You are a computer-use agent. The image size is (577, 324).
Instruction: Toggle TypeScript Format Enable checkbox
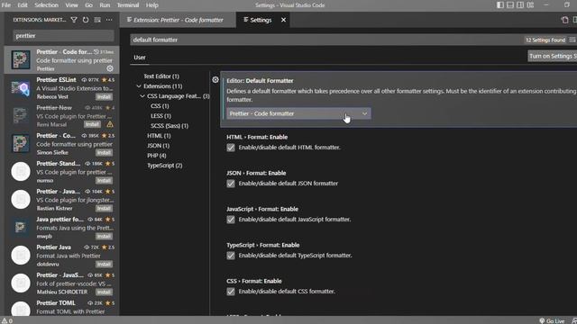231,256
